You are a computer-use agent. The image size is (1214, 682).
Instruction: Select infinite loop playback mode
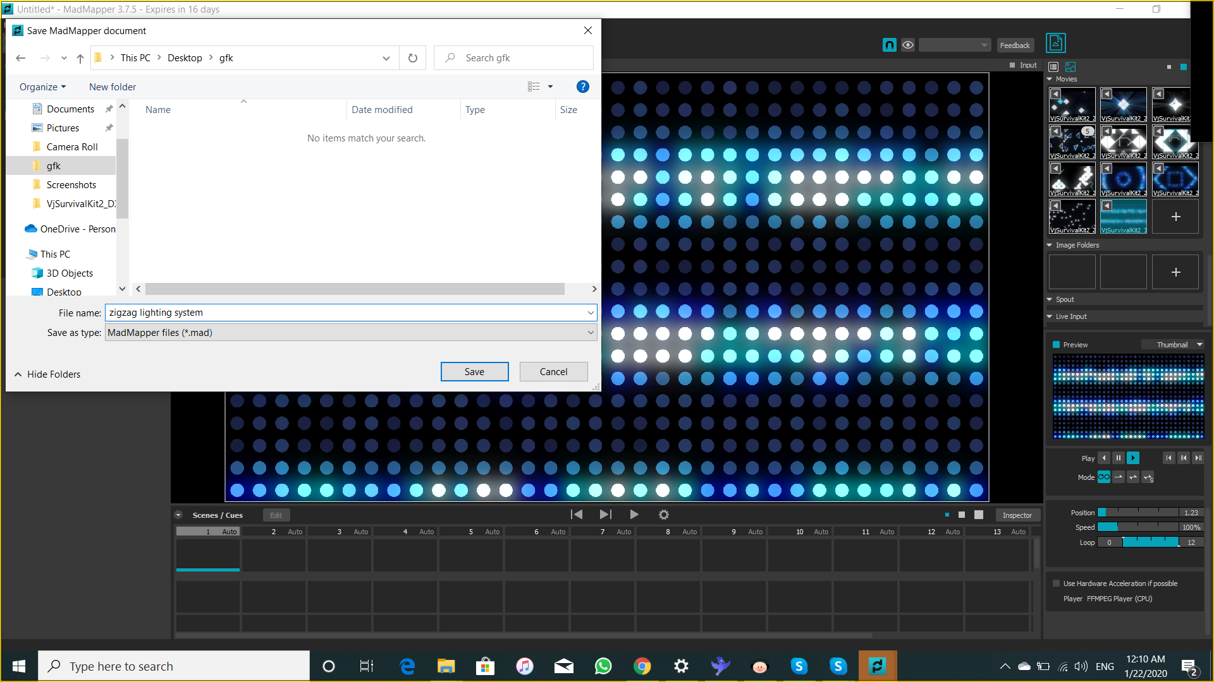(x=1104, y=477)
